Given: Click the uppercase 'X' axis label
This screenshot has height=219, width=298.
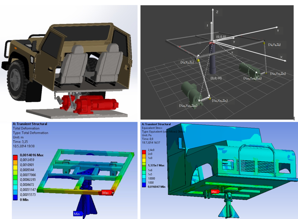Looking at the screenshot, I should pyautogui.click(x=281, y=57).
